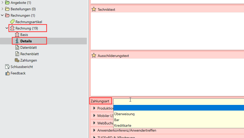Expand the Anwenderkonferenz/Anwendertreffen section
This screenshot has width=244, height=138.
coord(94,130)
